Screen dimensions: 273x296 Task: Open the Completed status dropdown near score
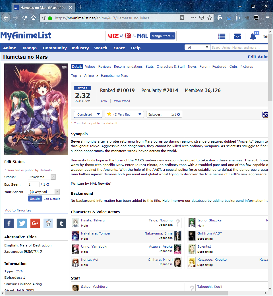coord(88,114)
